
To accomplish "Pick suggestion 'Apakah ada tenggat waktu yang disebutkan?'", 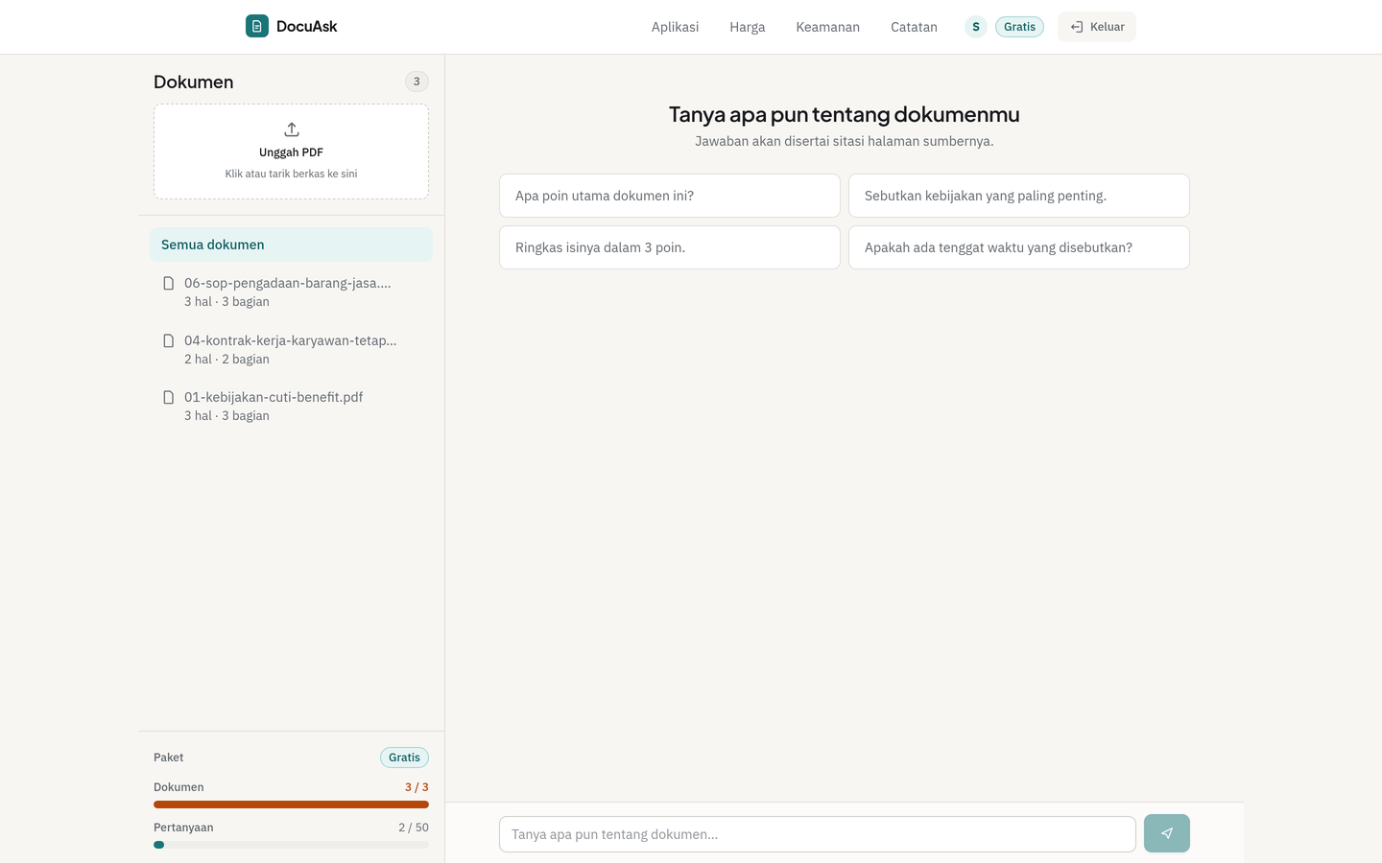I will pyautogui.click(x=1019, y=247).
